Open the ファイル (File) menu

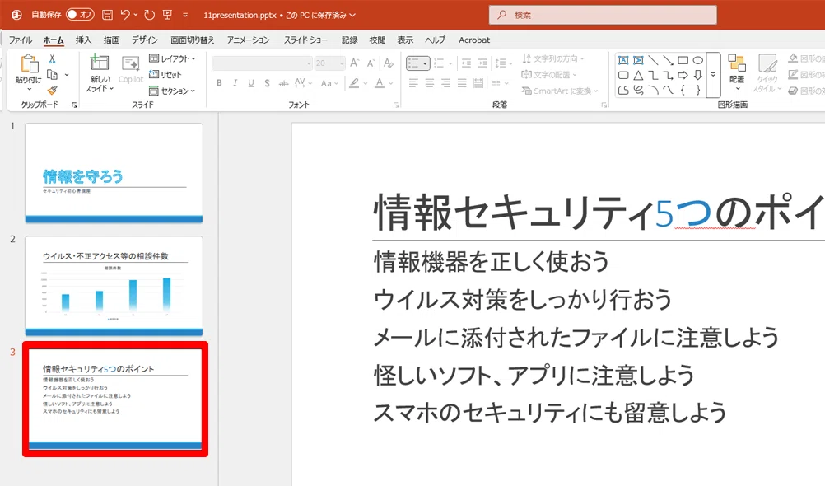point(20,40)
